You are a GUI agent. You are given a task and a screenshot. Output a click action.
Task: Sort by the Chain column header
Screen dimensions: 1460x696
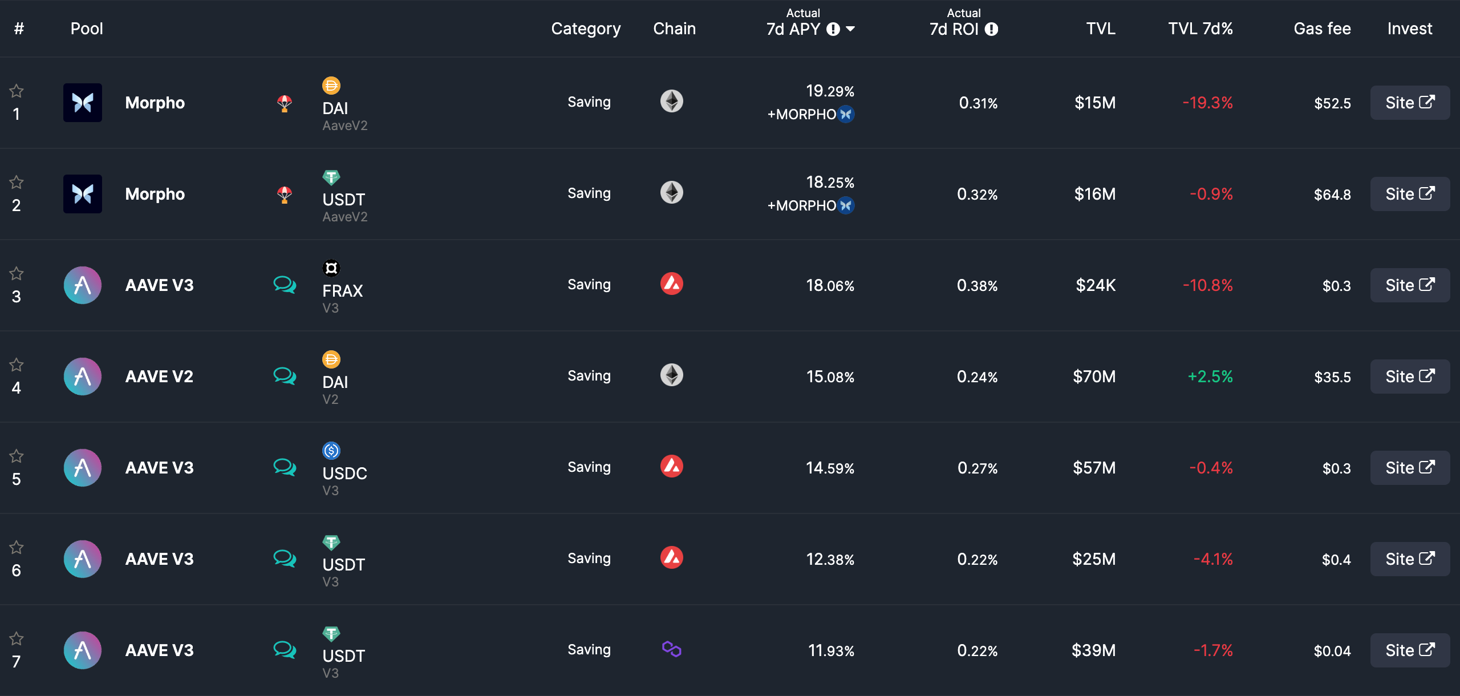coord(674,29)
